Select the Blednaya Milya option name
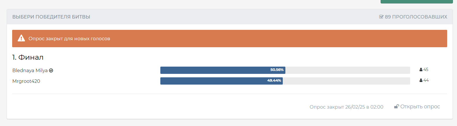 click(x=30, y=70)
